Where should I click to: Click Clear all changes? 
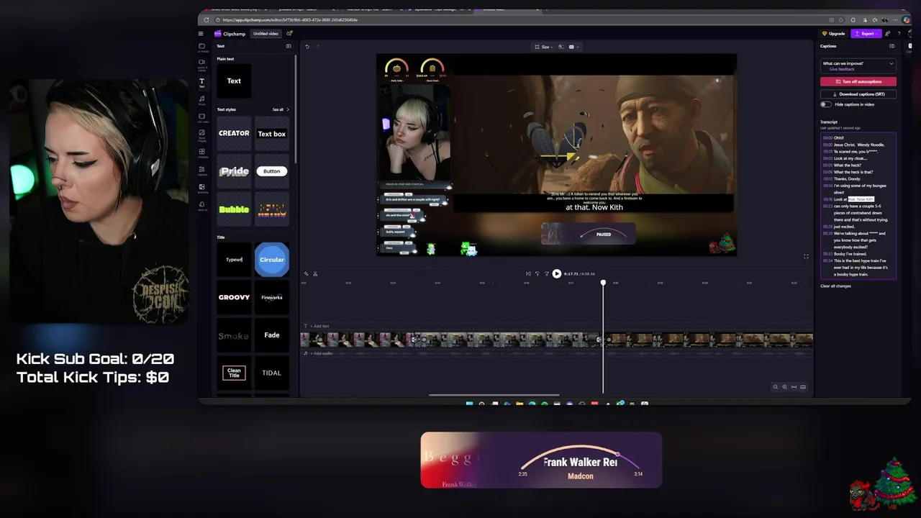(x=835, y=286)
